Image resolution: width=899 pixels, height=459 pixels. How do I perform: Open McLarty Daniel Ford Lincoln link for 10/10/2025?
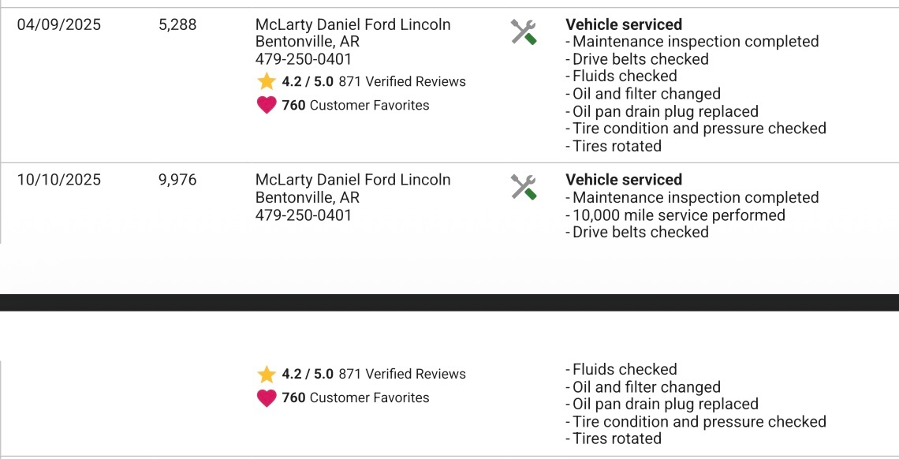353,180
